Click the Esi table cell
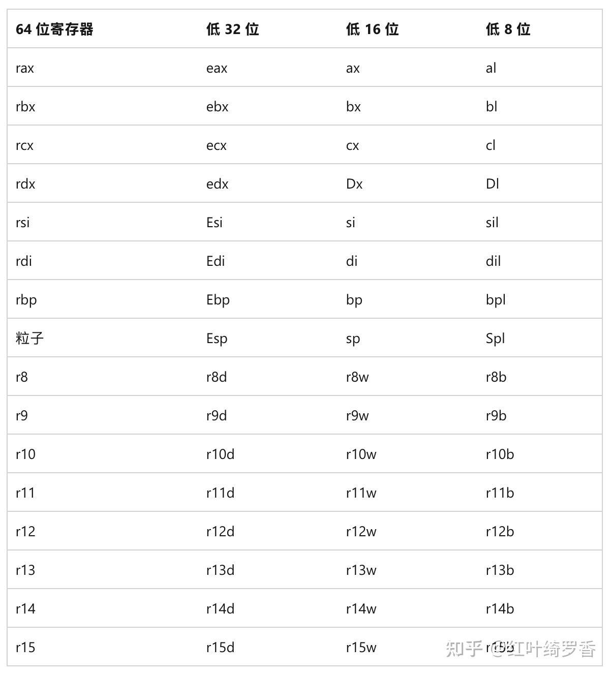 click(x=214, y=223)
